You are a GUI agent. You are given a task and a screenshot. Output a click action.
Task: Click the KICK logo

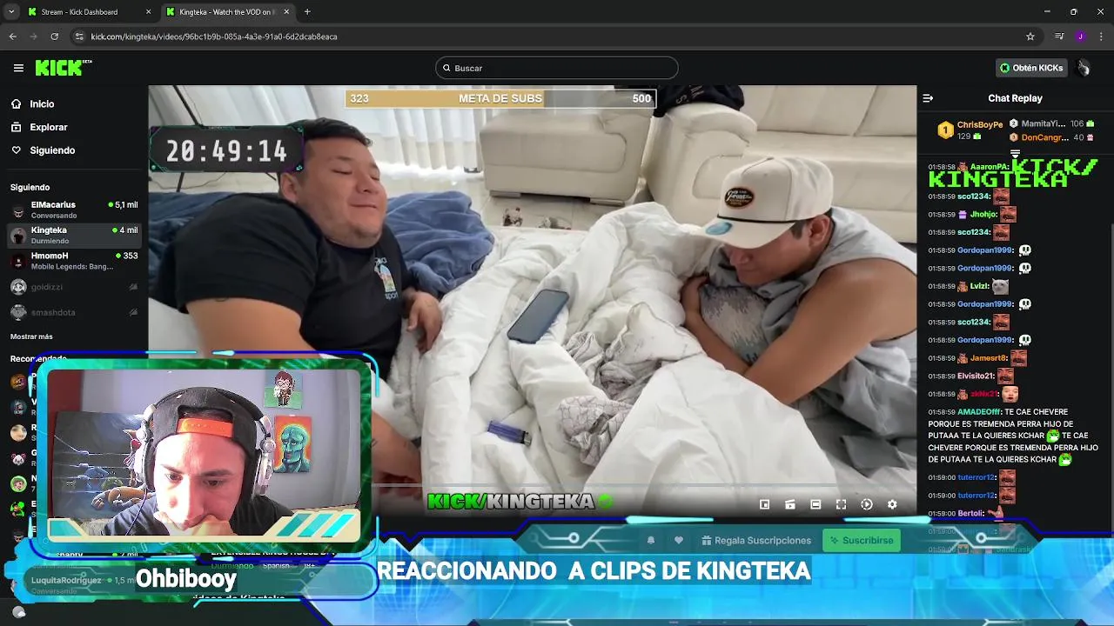[x=63, y=68]
